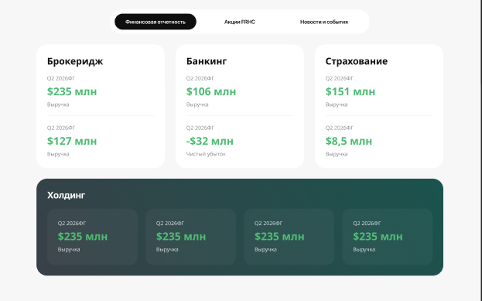Select $235 млн value in Брокеридж card
The height and width of the screenshot is (301, 482).
pos(72,91)
